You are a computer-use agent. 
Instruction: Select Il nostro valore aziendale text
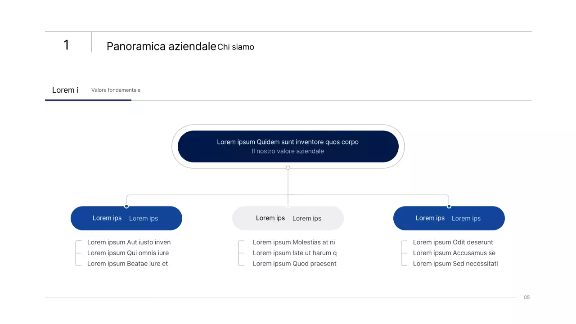click(288, 152)
